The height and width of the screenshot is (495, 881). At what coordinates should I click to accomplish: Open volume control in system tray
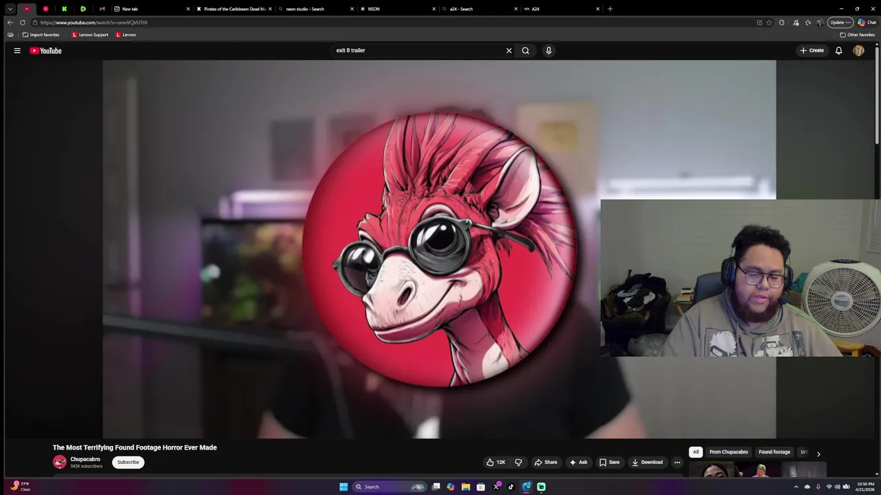(838, 487)
